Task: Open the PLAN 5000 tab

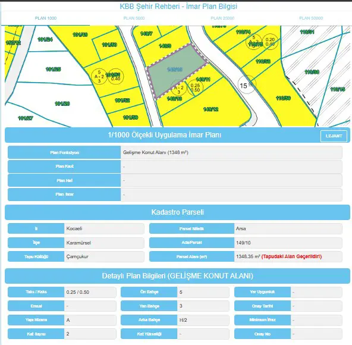Action: (x=134, y=18)
